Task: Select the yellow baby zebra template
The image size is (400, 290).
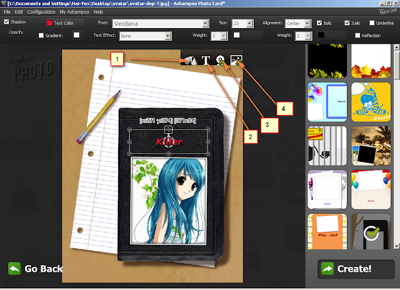Action: point(371,102)
